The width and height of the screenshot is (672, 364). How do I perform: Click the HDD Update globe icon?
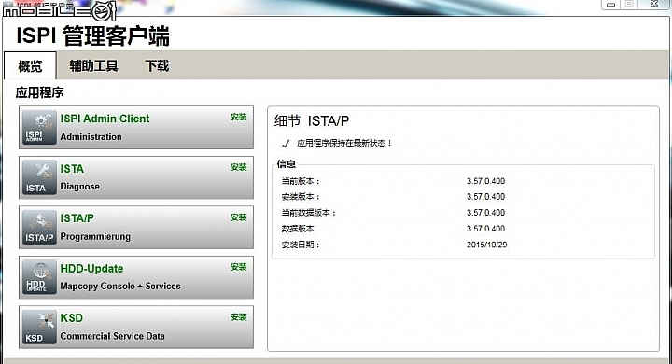(x=39, y=277)
